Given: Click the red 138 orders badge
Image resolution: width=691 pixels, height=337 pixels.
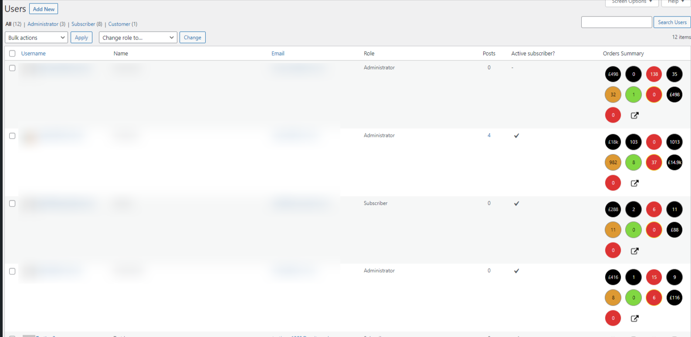Looking at the screenshot, I should pos(654,74).
